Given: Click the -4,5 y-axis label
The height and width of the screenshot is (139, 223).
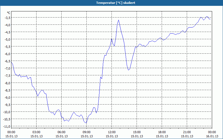Looking at the screenshot, I should [8, 32].
